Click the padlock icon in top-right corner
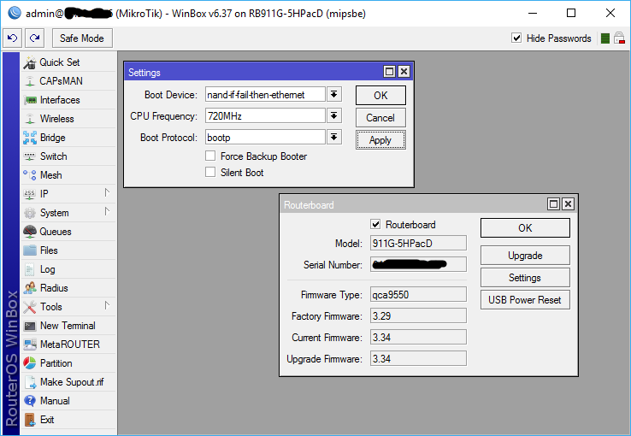Viewport: 631px width, 436px height. click(619, 38)
